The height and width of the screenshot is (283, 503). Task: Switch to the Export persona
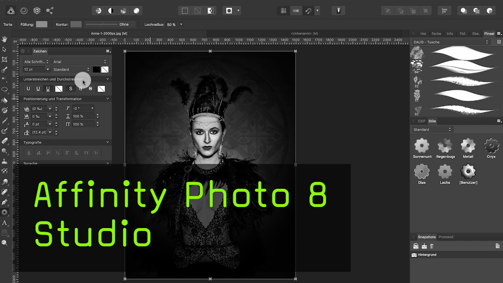[x=49, y=11]
